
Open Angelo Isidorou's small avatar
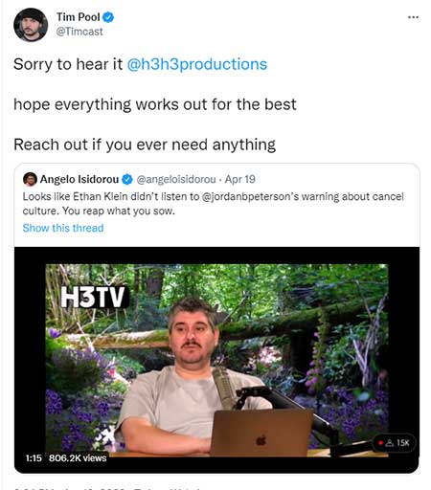tap(30, 179)
